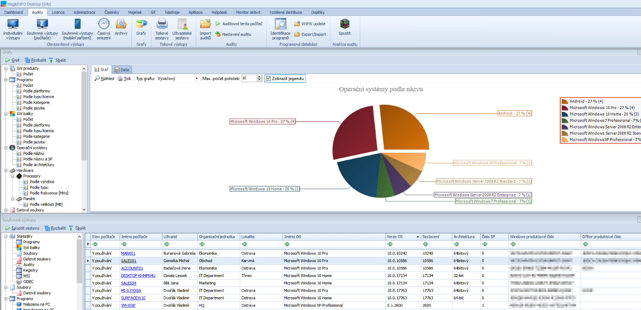Open the SALES04 computer link

[x=129, y=283]
